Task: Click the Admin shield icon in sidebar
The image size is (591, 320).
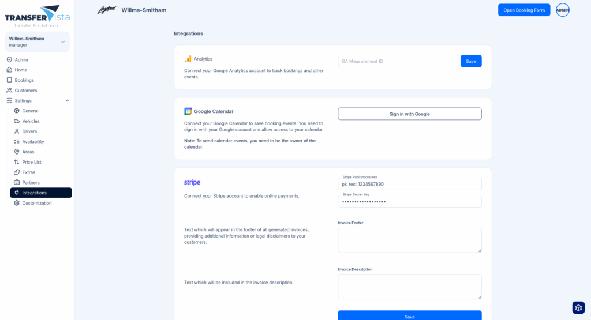Action: point(9,60)
